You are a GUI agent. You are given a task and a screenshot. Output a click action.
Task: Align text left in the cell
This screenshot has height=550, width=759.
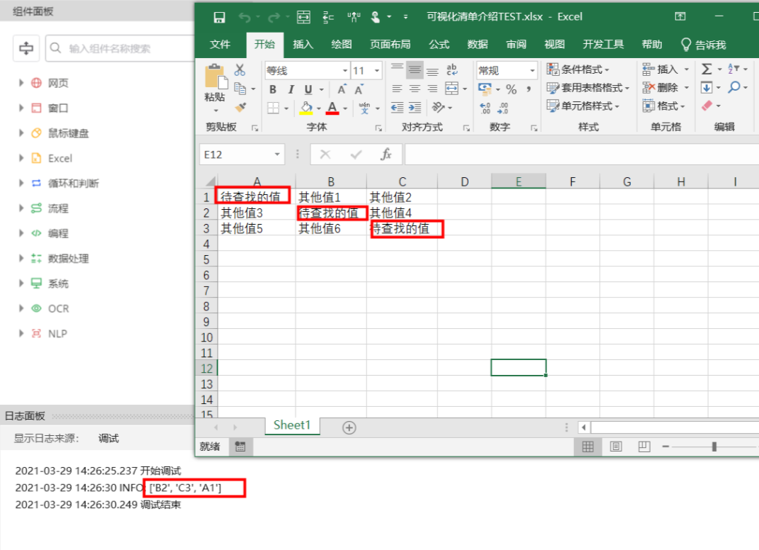397,89
